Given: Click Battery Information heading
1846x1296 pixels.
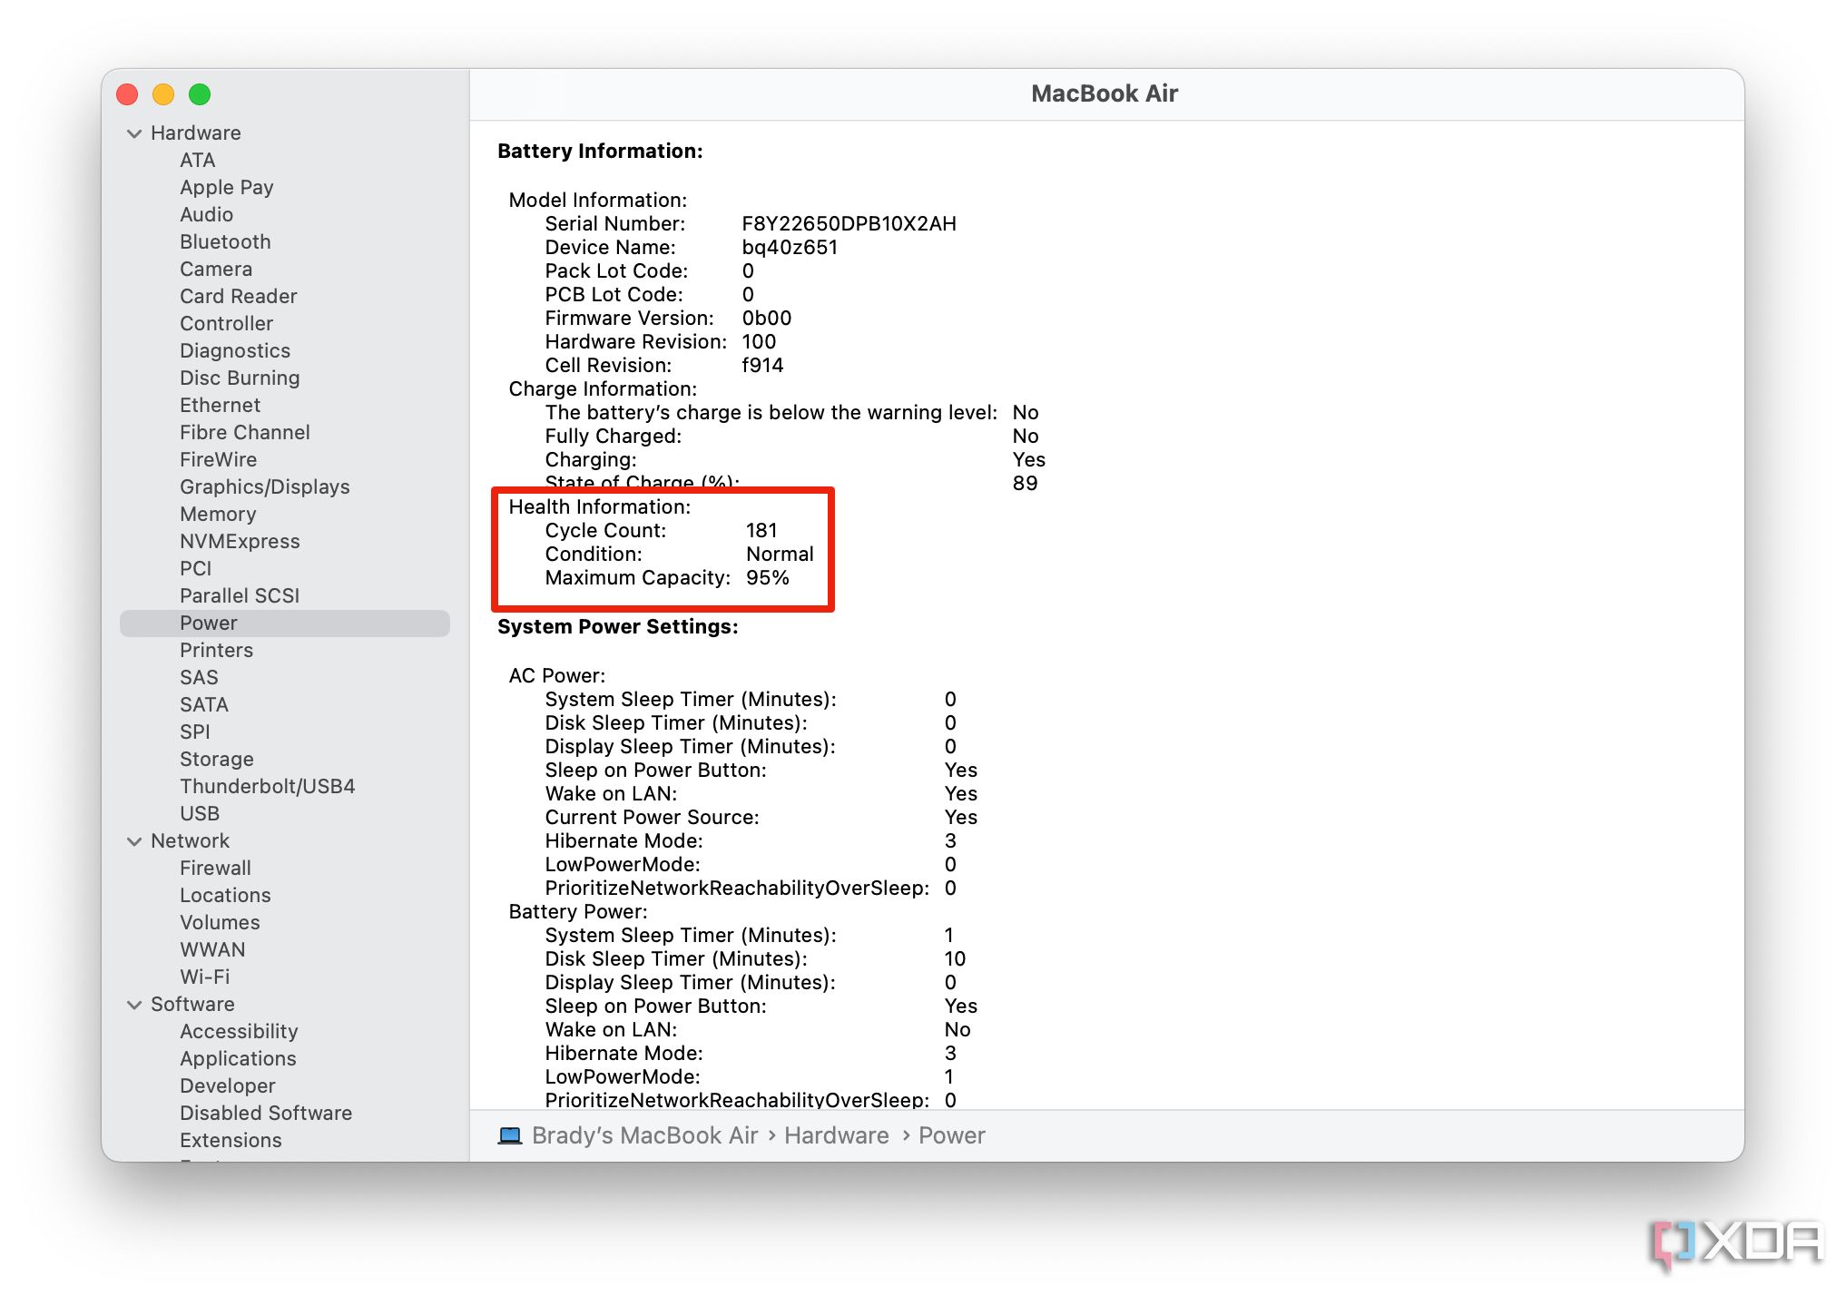Looking at the screenshot, I should [x=600, y=152].
